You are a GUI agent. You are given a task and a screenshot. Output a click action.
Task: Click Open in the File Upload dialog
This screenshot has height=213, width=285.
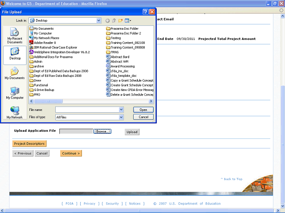click(143, 110)
